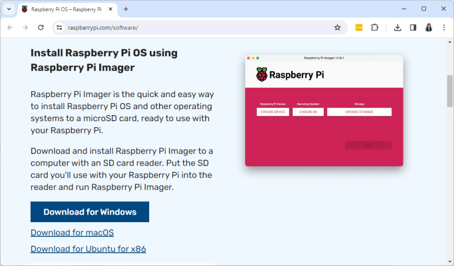Click CHOOSE DEVICE in Imager screenshot
This screenshot has width=454, height=266.
[273, 112]
